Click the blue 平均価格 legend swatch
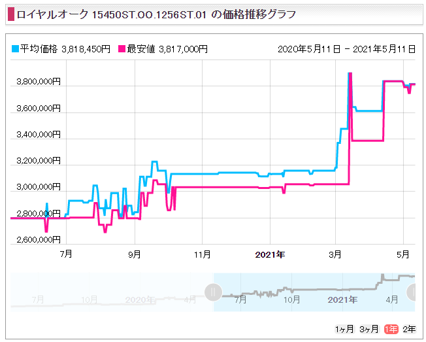The height and width of the screenshot is (342, 426). 15,49
